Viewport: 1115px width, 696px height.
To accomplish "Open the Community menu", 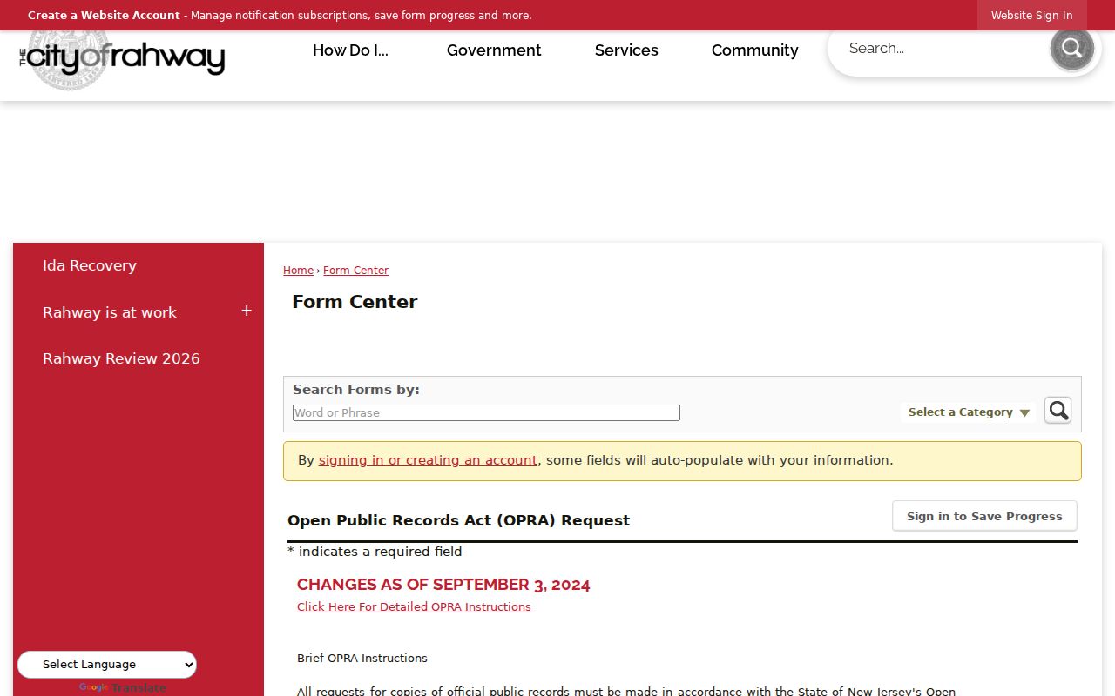I will click(754, 50).
